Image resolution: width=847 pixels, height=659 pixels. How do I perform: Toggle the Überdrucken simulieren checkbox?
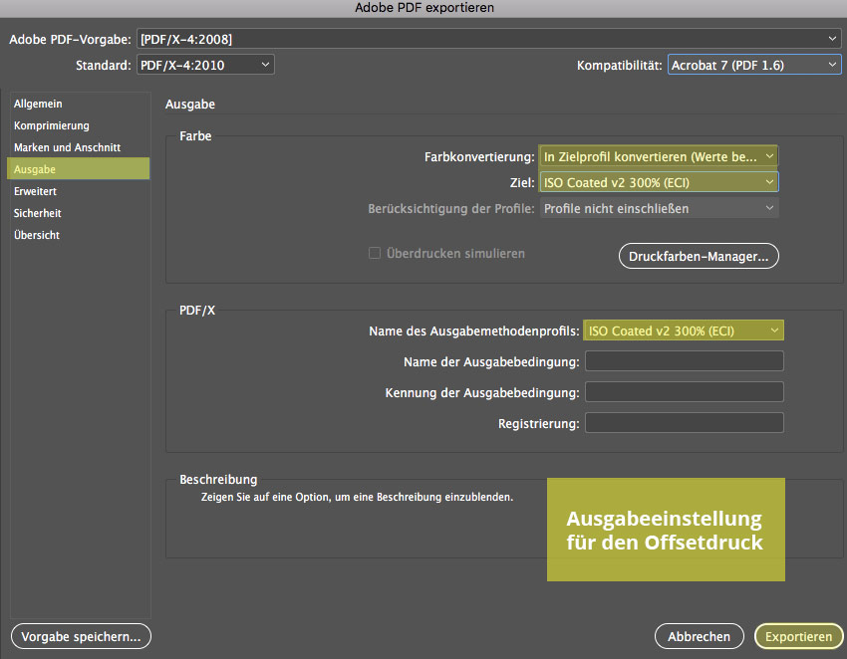375,253
